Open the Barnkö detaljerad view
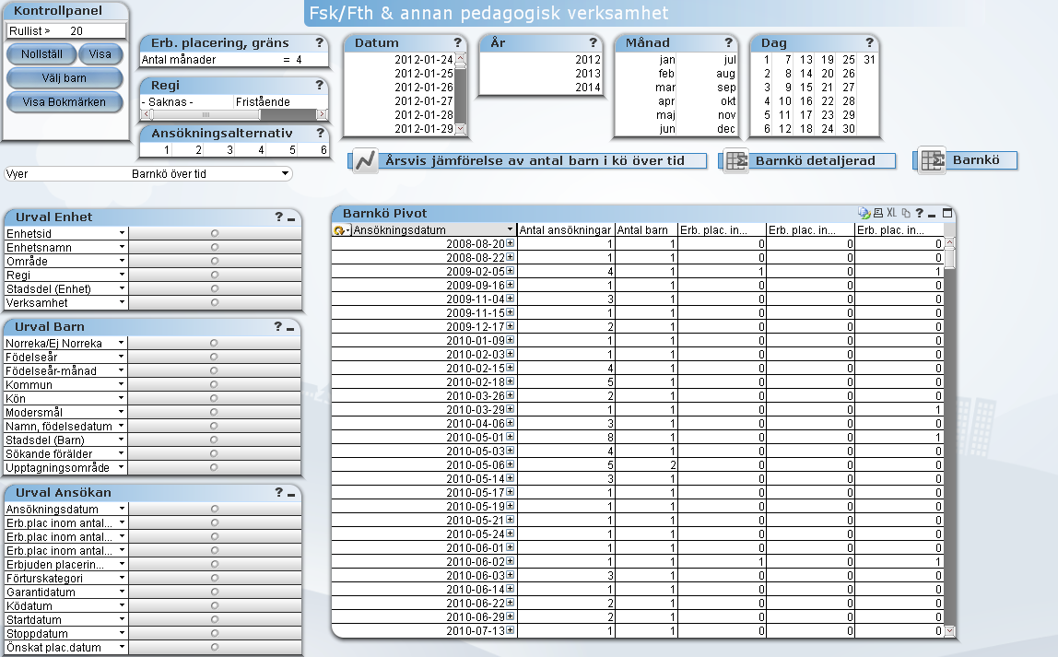Viewport: 1058px width, 657px height. coord(815,160)
